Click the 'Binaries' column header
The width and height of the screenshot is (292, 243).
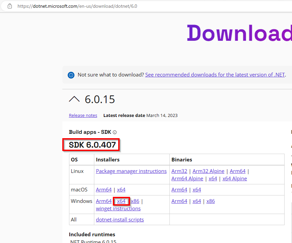182,160
